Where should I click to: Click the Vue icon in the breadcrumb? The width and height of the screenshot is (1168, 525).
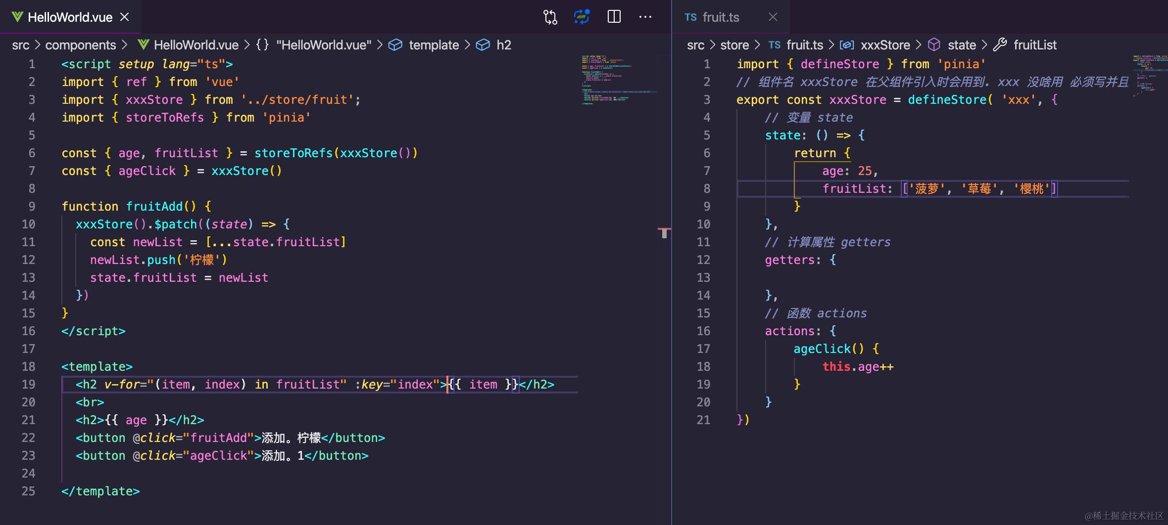point(144,45)
